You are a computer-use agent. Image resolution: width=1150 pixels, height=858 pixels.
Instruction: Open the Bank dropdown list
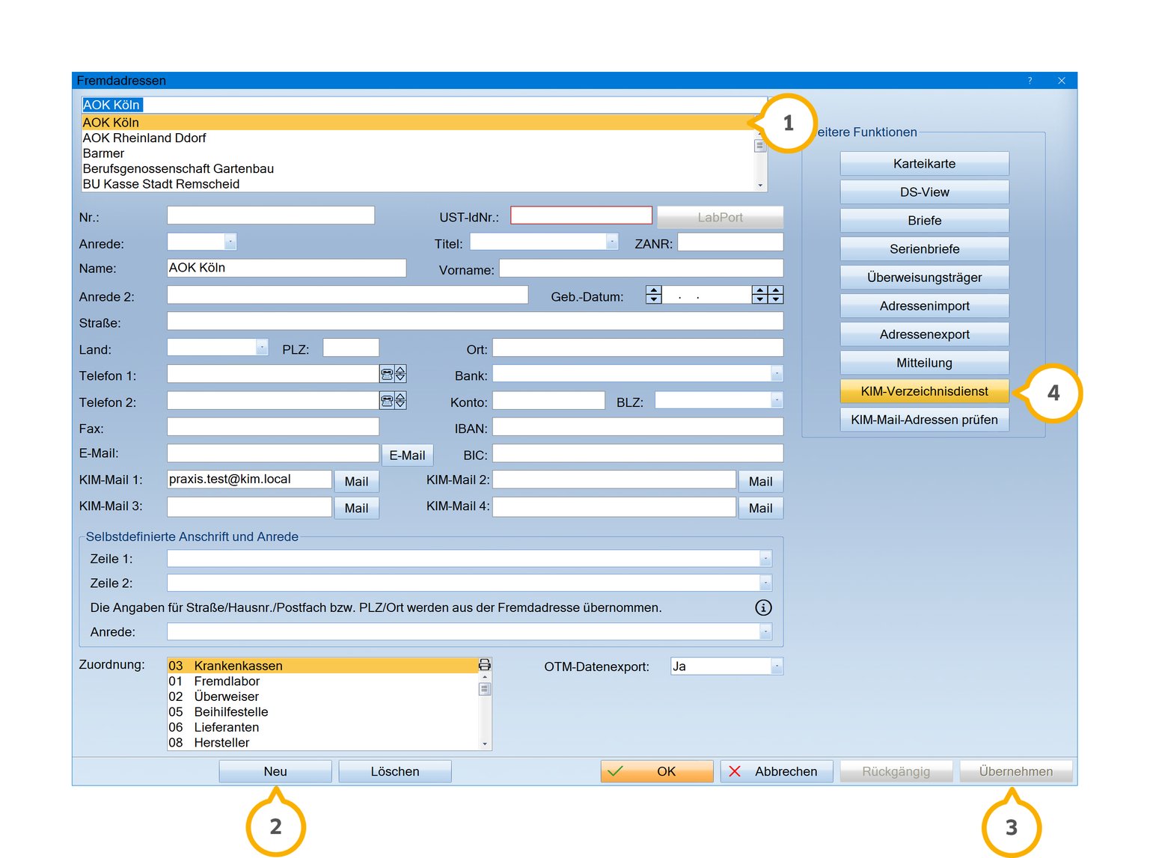[777, 373]
